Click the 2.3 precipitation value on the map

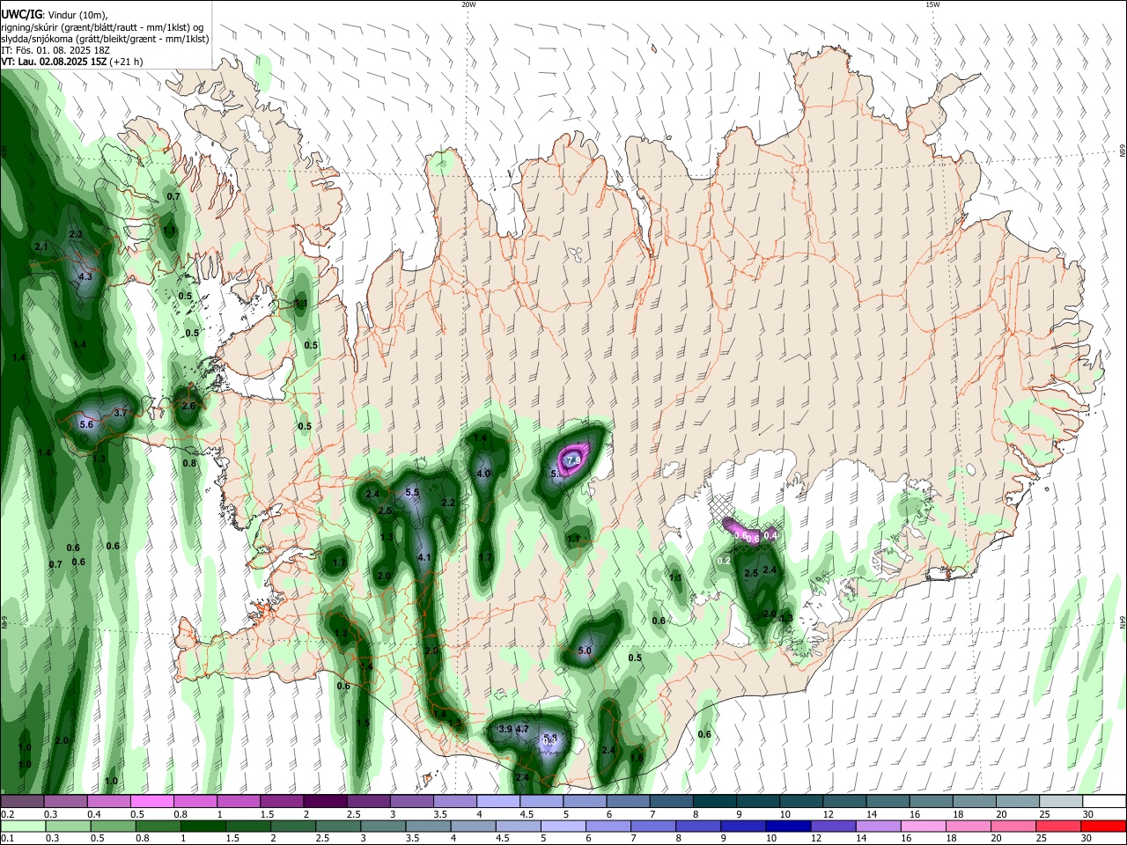pyautogui.click(x=76, y=235)
